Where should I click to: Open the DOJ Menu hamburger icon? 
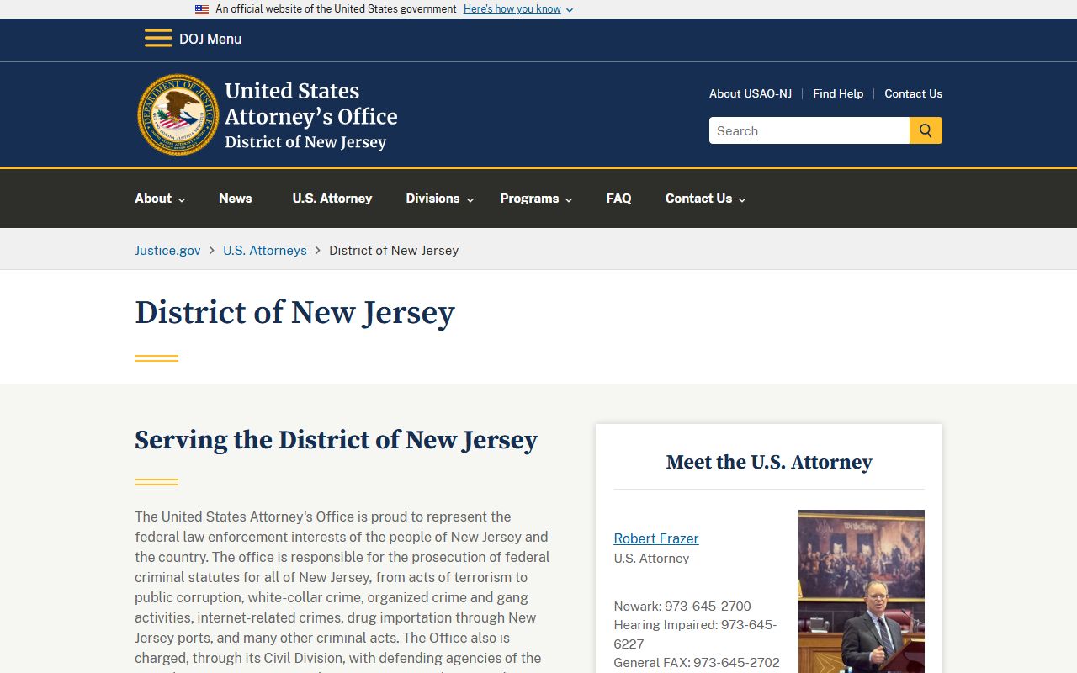pyautogui.click(x=158, y=39)
